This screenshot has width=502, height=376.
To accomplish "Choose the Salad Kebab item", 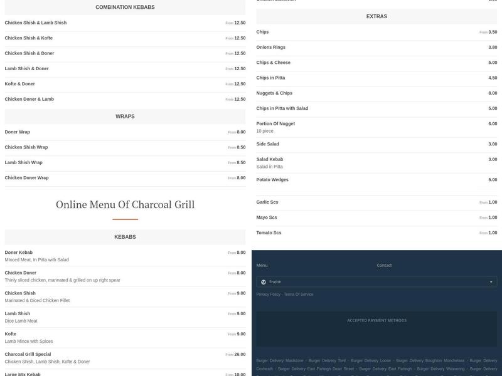I will pyautogui.click(x=375, y=162).
